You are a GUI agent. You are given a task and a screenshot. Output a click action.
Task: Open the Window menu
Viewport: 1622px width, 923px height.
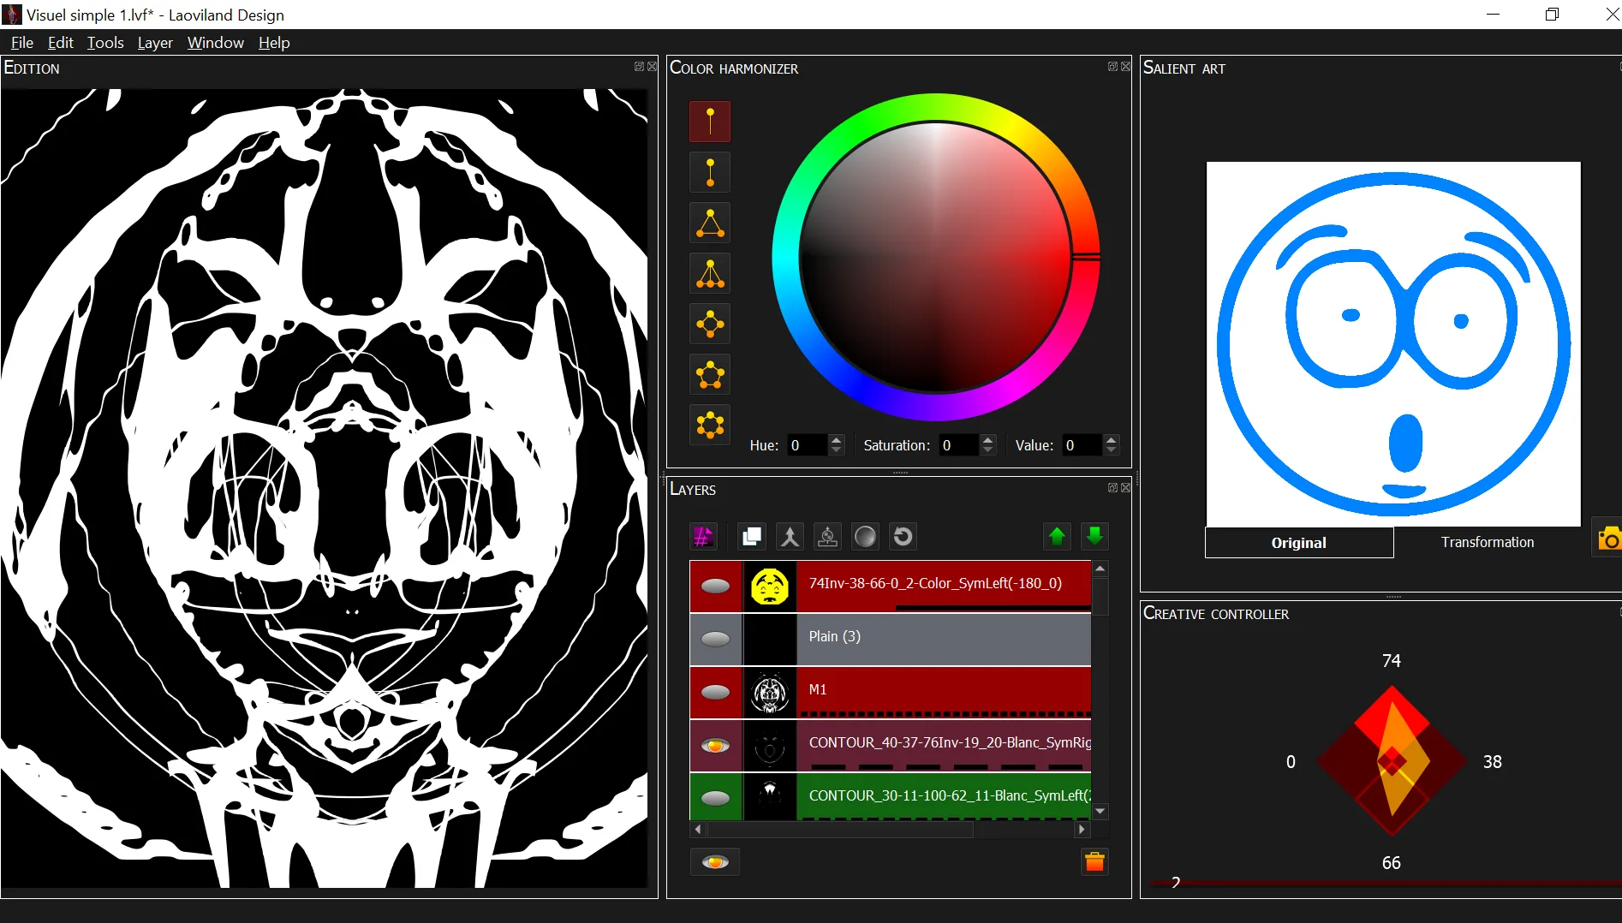click(x=216, y=43)
